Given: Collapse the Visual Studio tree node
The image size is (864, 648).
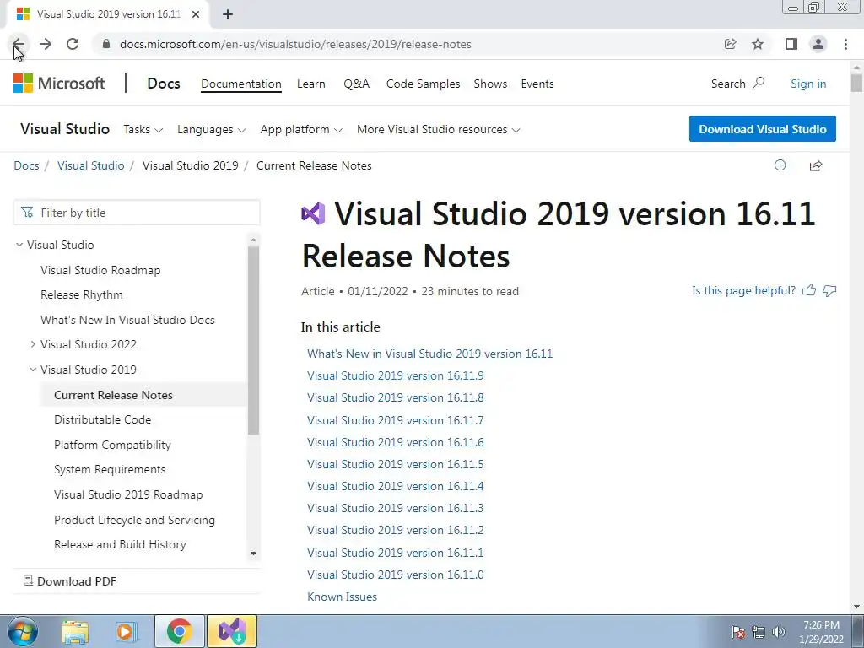Looking at the screenshot, I should (20, 244).
